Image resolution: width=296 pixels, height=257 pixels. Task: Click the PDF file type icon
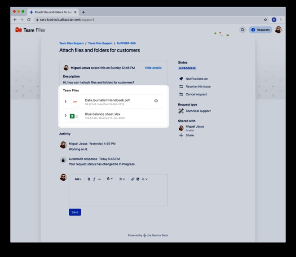[x=75, y=102]
